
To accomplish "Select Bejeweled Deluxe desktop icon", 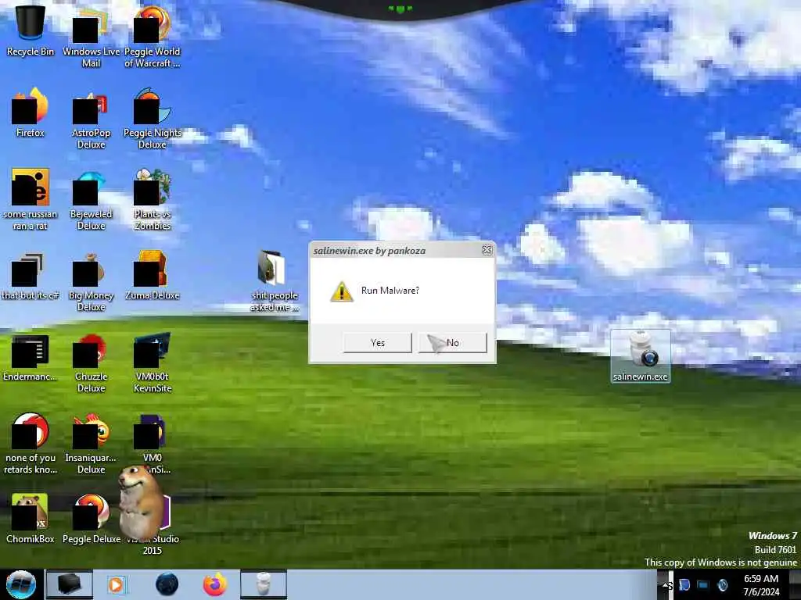I will (x=91, y=200).
